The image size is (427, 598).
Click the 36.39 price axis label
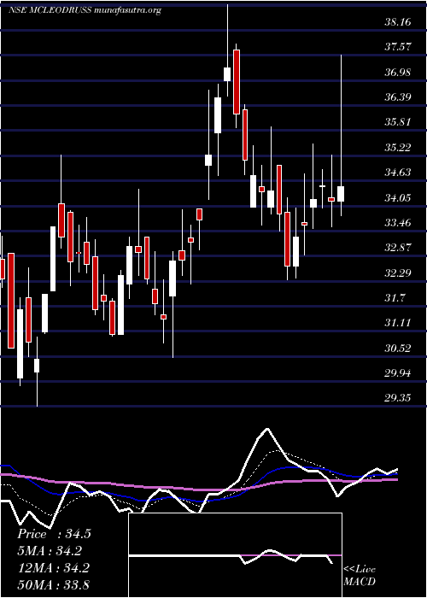398,97
